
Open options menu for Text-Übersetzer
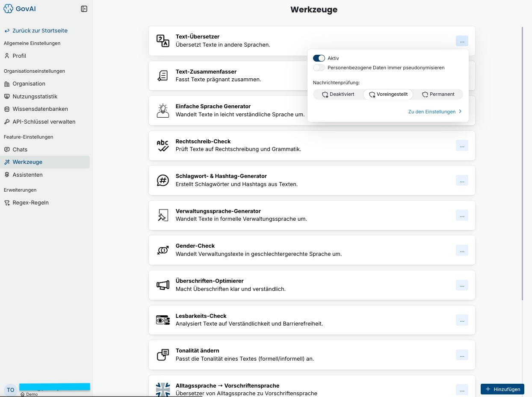click(x=462, y=41)
